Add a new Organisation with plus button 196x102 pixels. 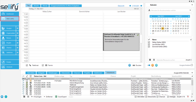[x=18, y=33]
